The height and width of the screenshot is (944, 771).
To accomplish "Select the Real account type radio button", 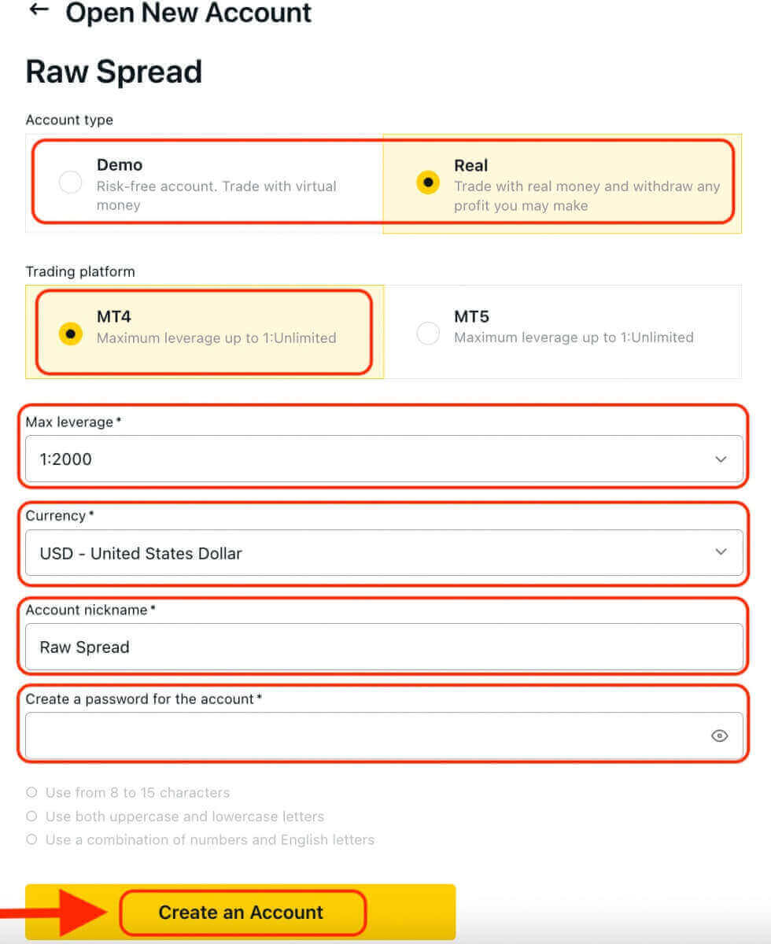I will 427,183.
